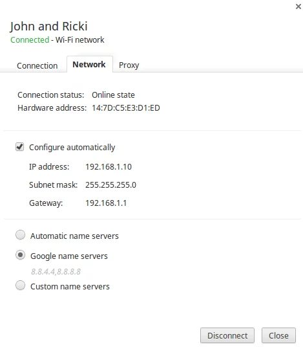Click the IP address value 192.168.1.10
This screenshot has width=303, height=347.
point(109,167)
